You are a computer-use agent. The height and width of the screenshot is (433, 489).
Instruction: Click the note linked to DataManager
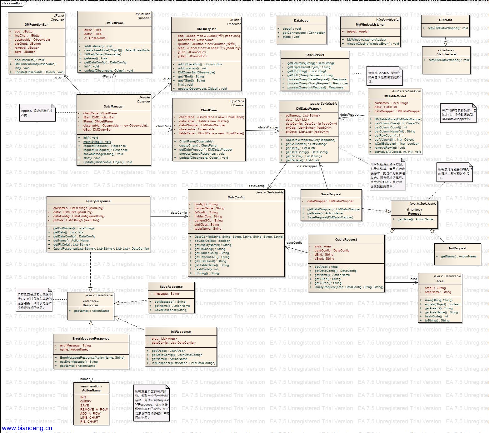(37, 113)
